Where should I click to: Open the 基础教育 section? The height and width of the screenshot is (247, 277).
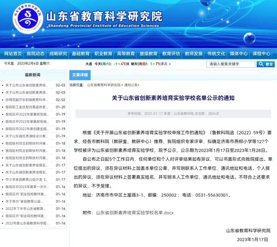(81, 54)
